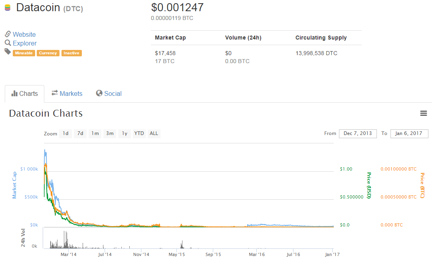Image resolution: width=436 pixels, height=264 pixels.
Task: Click the 0.00050000 BTC axis label
Action: coord(399,197)
